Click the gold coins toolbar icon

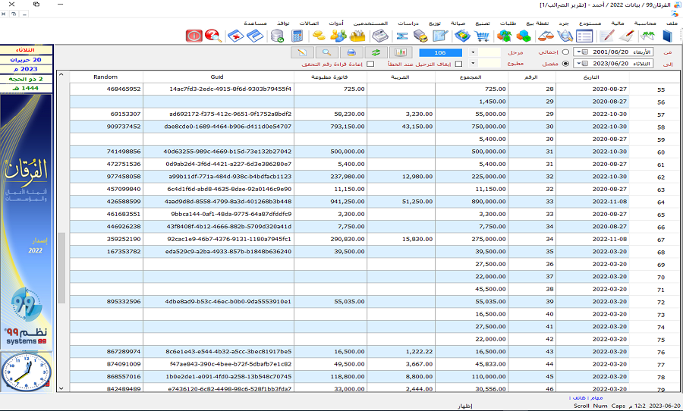(319, 36)
